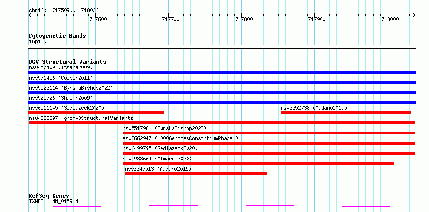Screen dimensions: 429x212
Task: Select the red bar for nsv6511145
Action: tap(96, 113)
